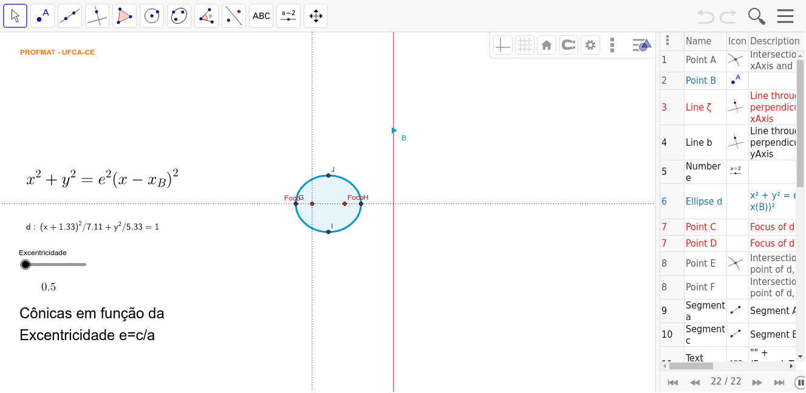Select the Move arrow tool

(15, 16)
